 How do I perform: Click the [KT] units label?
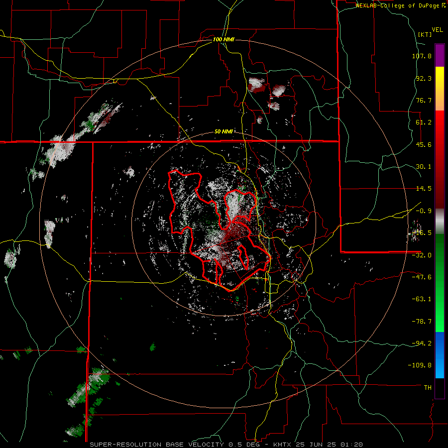tap(425, 34)
